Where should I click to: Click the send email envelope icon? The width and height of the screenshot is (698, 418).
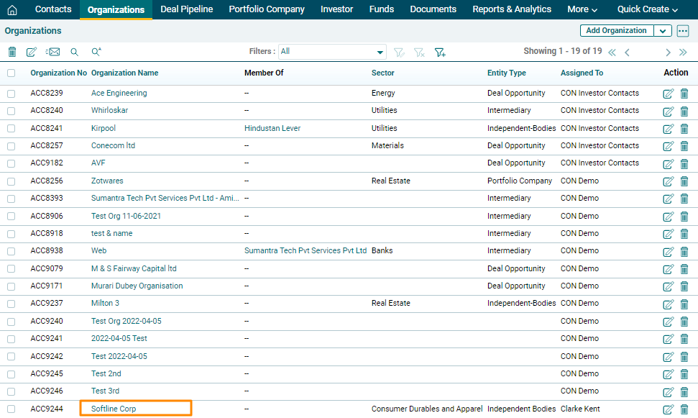point(53,52)
